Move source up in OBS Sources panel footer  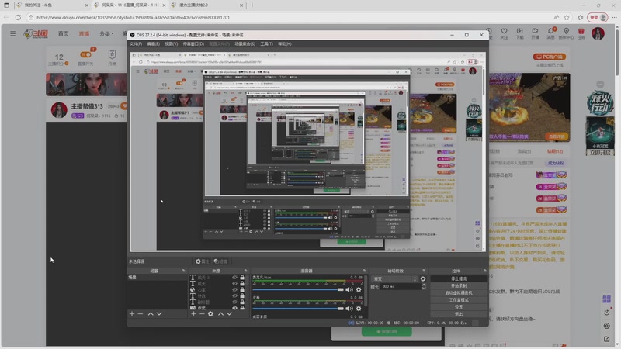tap(220, 314)
